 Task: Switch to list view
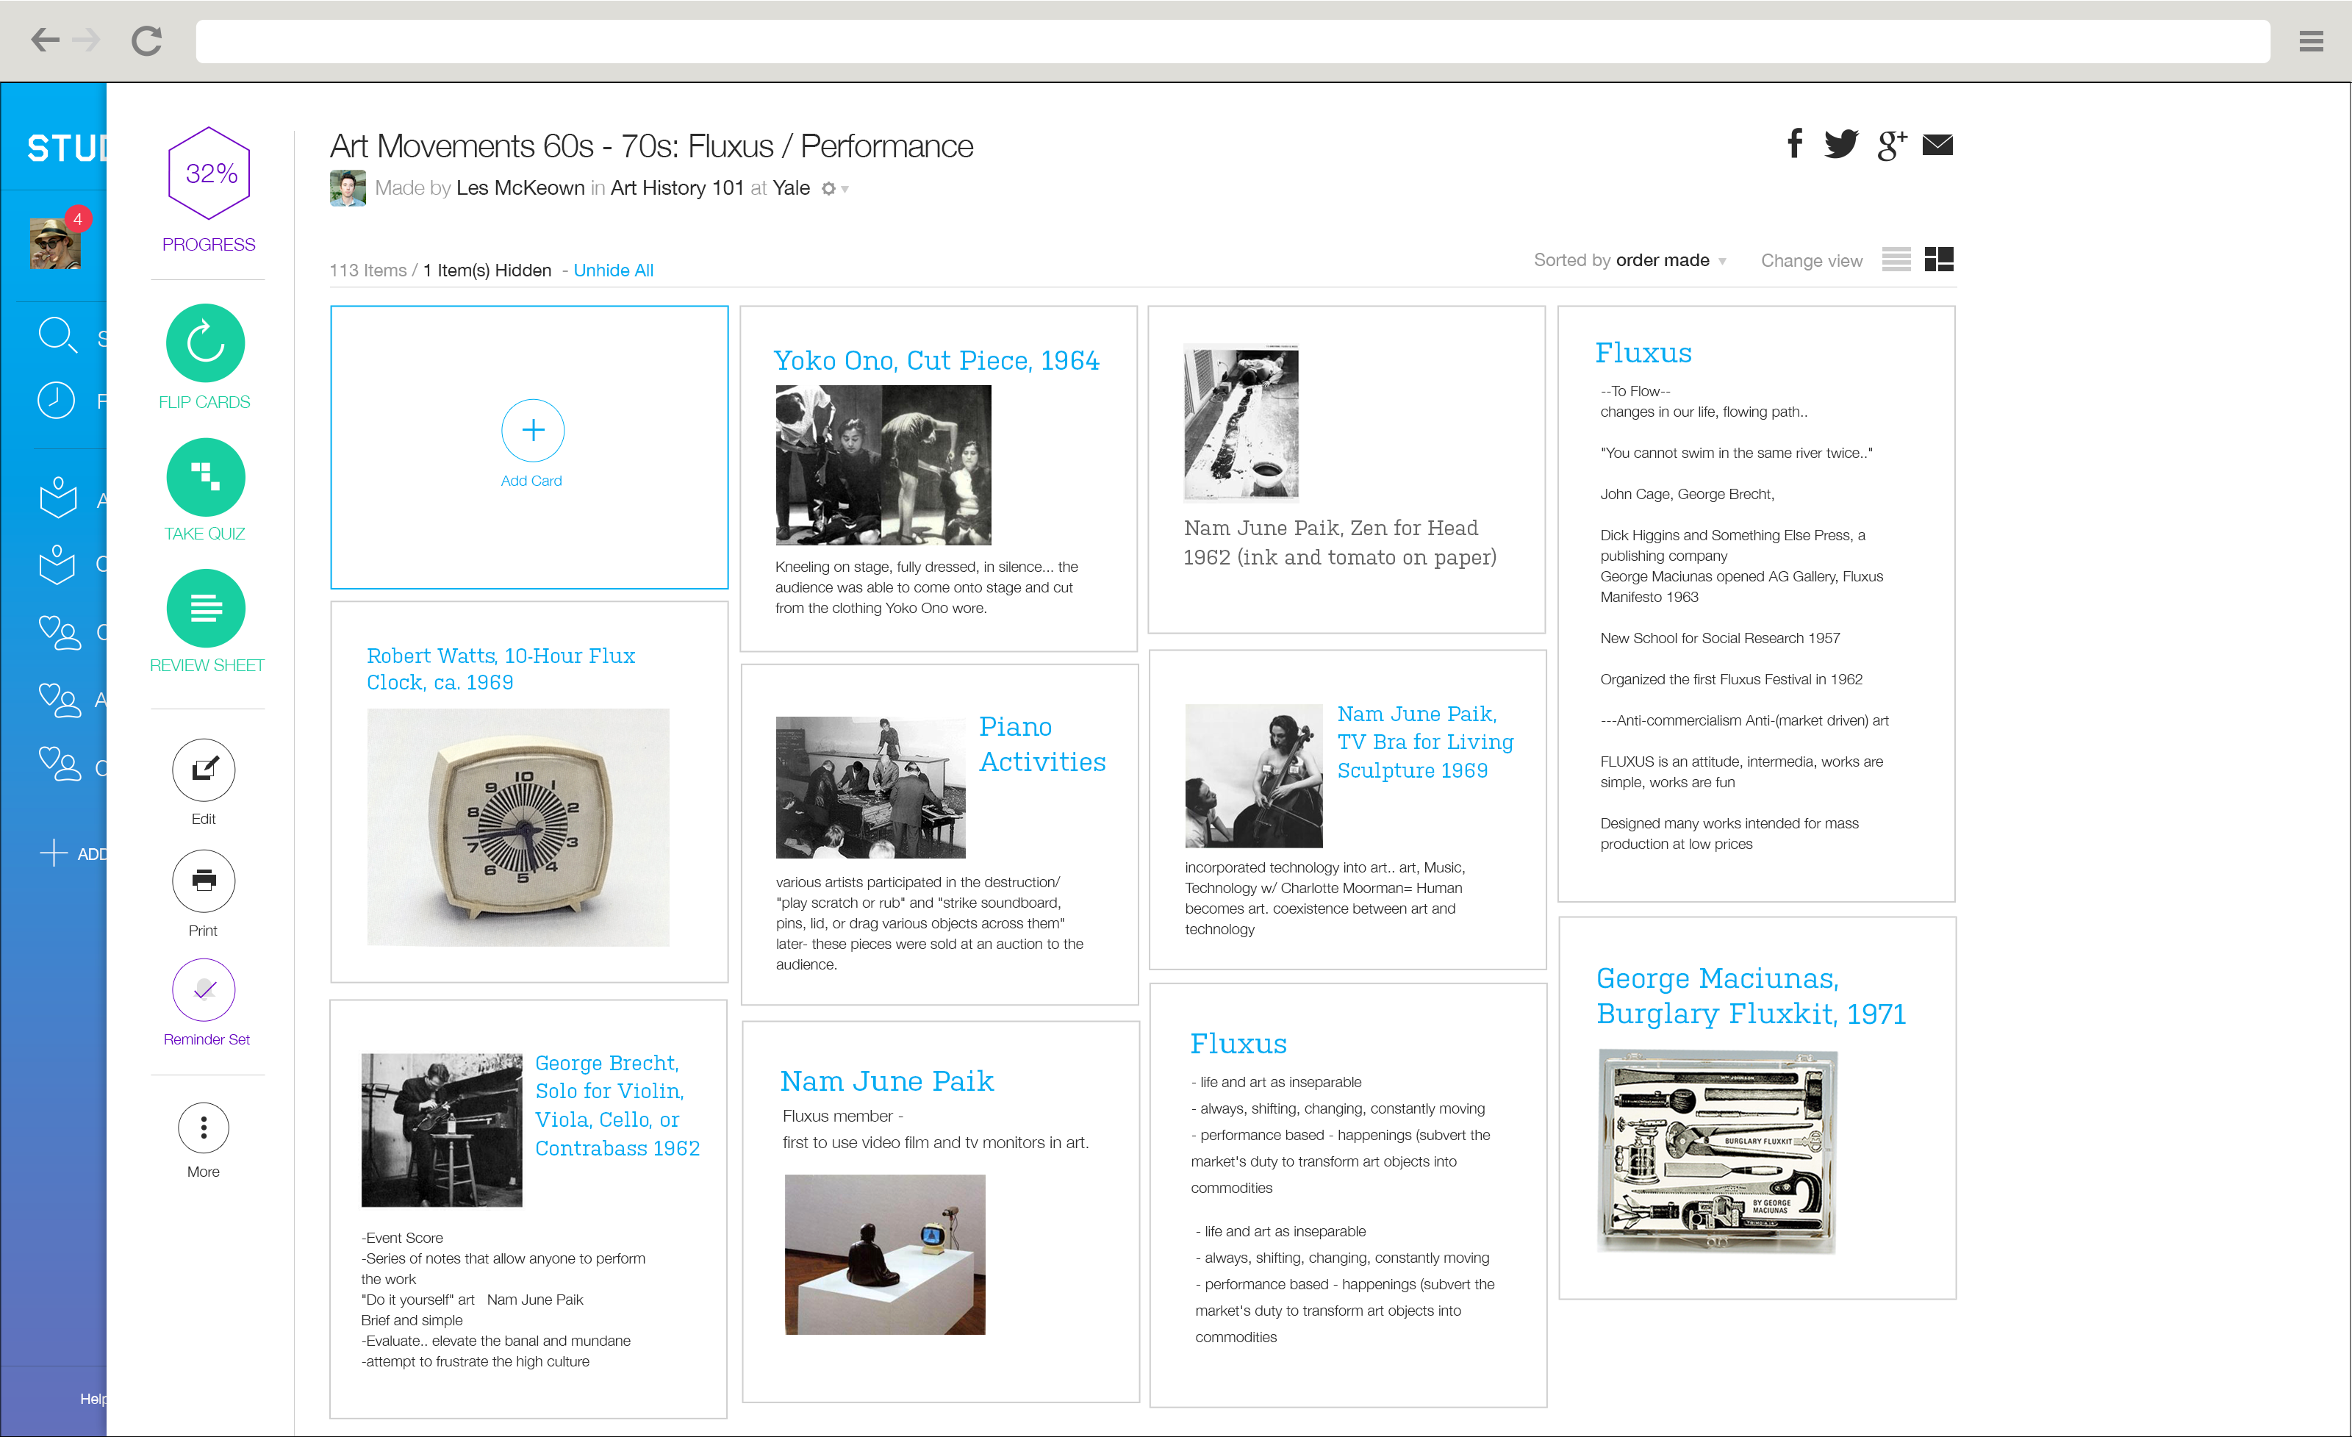(1896, 259)
